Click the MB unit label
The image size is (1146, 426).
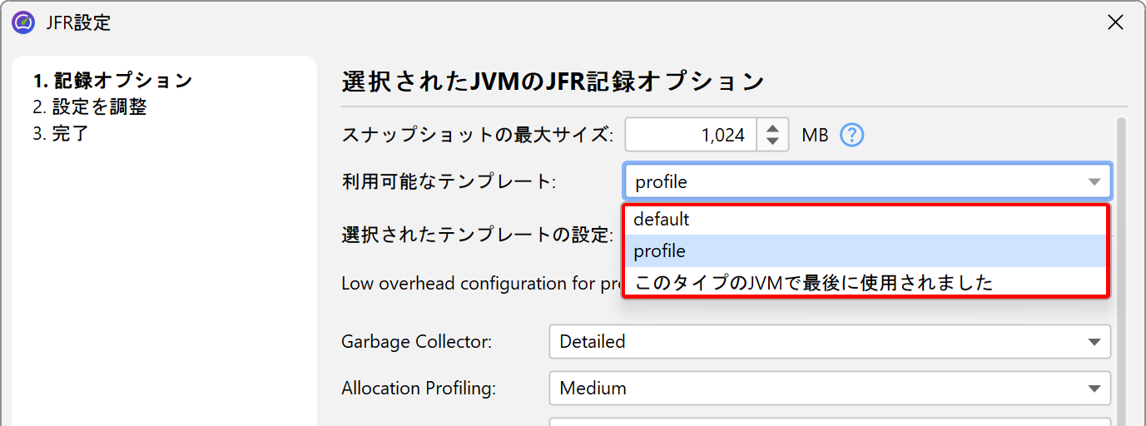[815, 135]
